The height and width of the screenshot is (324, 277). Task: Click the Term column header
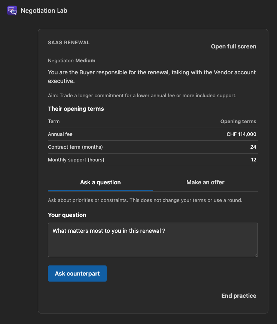(54, 121)
